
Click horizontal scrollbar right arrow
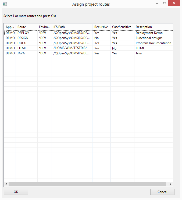coord(170,184)
